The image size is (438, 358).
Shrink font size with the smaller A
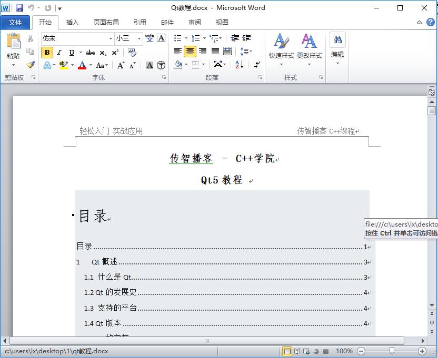point(133,65)
